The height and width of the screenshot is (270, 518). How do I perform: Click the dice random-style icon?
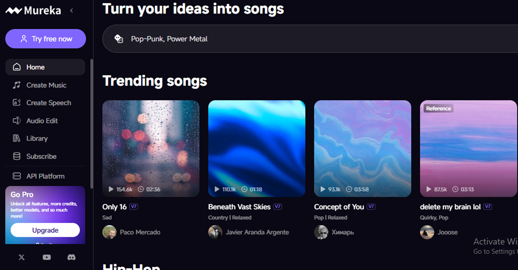click(x=119, y=39)
